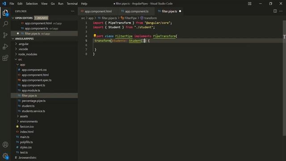The height and width of the screenshot is (161, 286).
Task: Open students.service.ts file
Action: (x=34, y=111)
